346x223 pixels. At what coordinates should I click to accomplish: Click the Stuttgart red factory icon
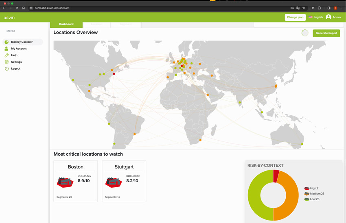(113, 182)
